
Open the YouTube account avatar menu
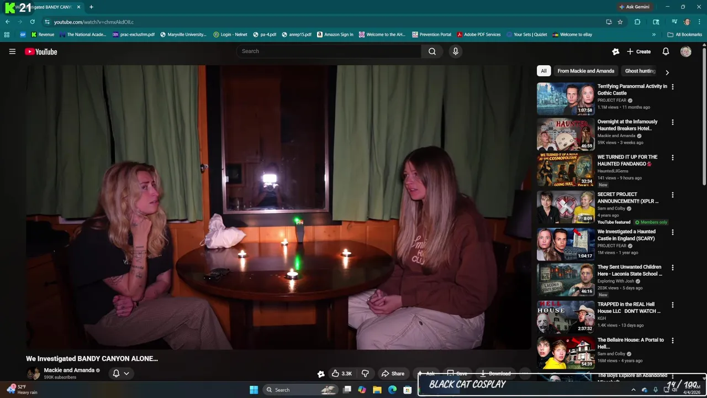click(686, 51)
